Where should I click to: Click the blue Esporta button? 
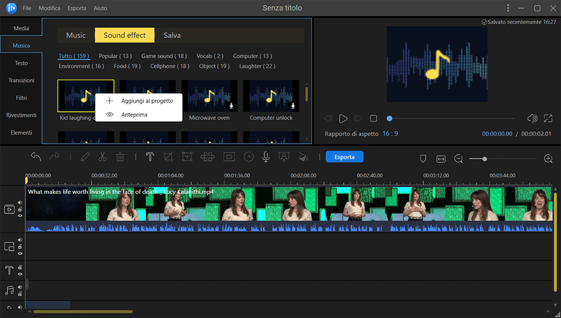tap(344, 157)
